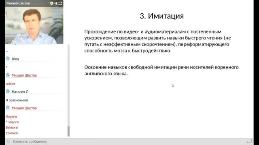Screen dimensions: 259x145
Task: Click the avatar icon beside Irina
Action: (x=8, y=58)
